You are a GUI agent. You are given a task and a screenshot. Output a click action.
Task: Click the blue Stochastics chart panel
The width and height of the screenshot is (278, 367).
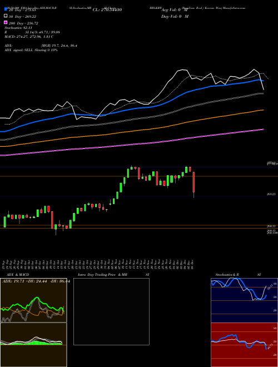pos(244,300)
